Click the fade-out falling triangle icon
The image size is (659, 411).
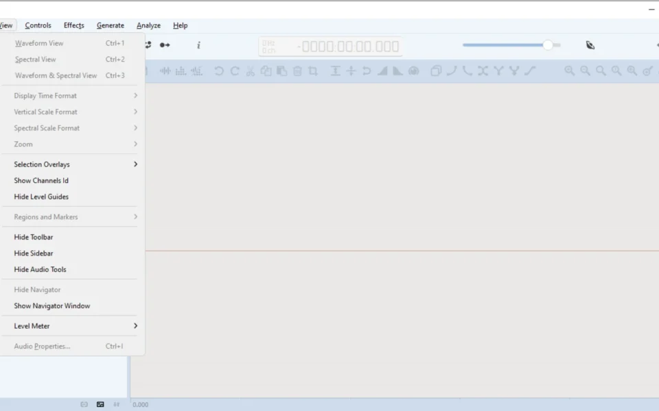pos(397,71)
